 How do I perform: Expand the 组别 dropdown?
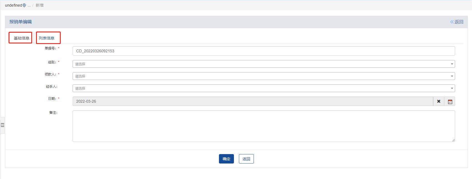tap(263, 64)
